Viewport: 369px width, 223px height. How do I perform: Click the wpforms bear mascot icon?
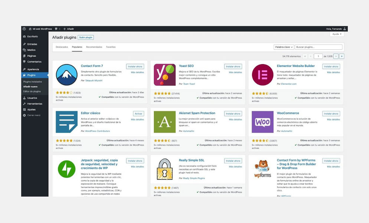click(x=262, y=169)
